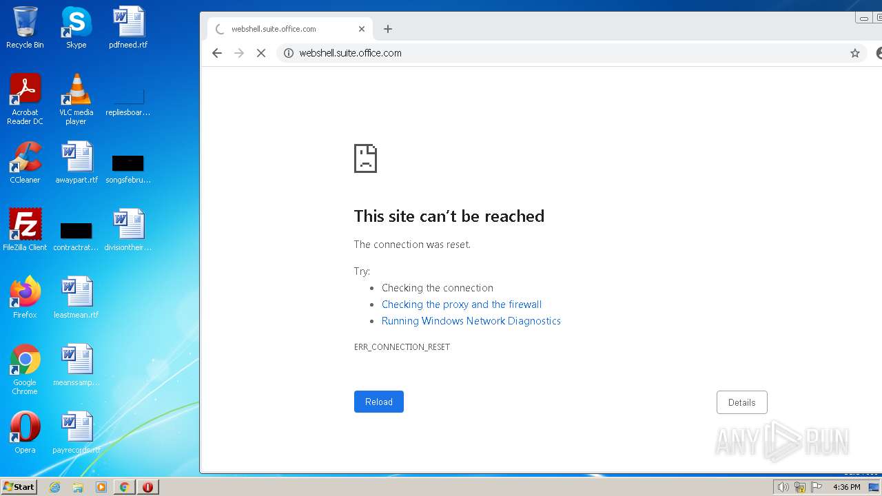Image resolution: width=882 pixels, height=496 pixels.
Task: Open Internet Explorer from taskbar
Action: pyautogui.click(x=55, y=487)
